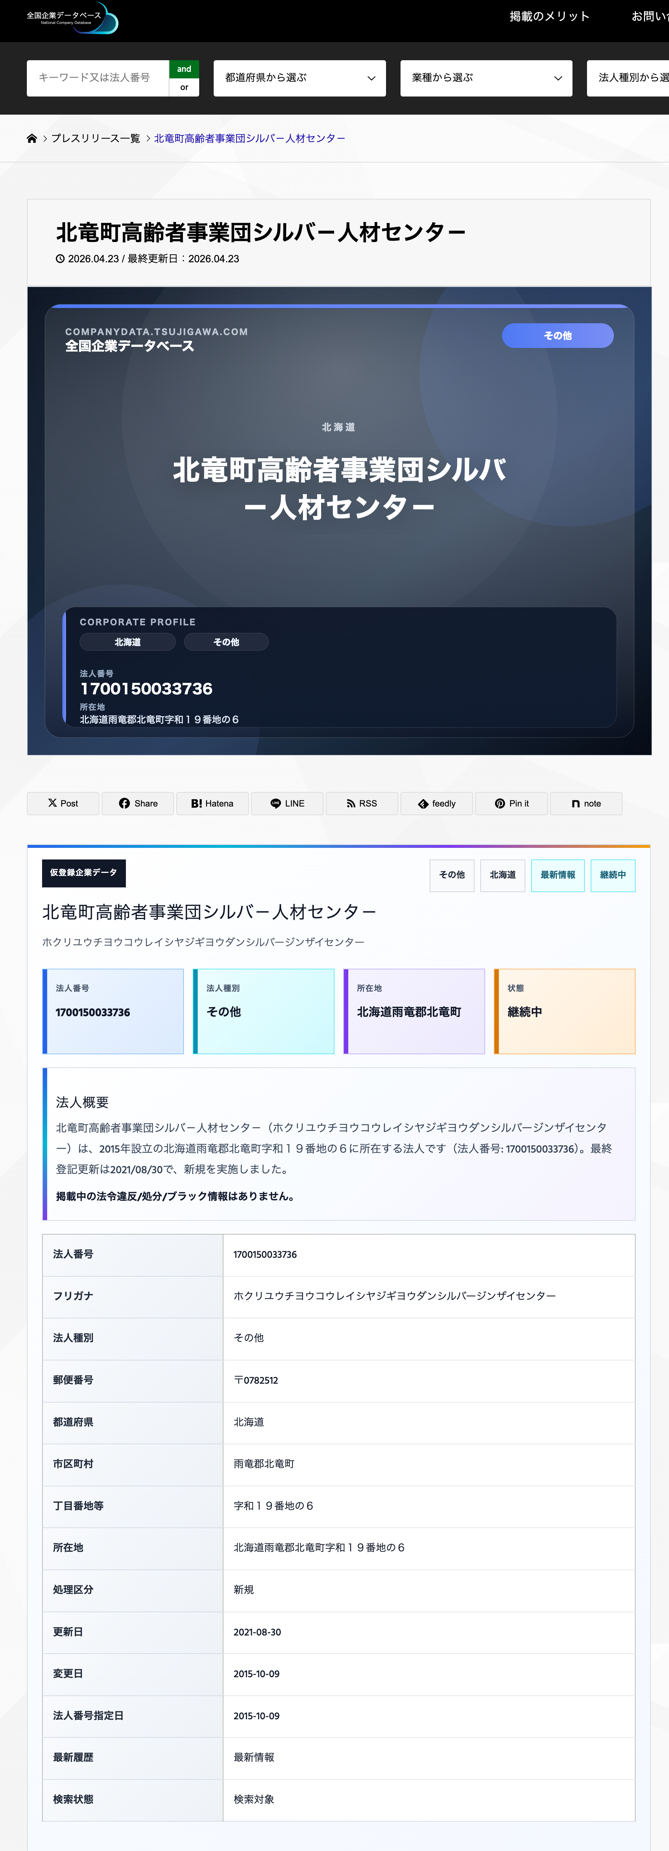Select the 最新情報 filter badge

(x=558, y=875)
